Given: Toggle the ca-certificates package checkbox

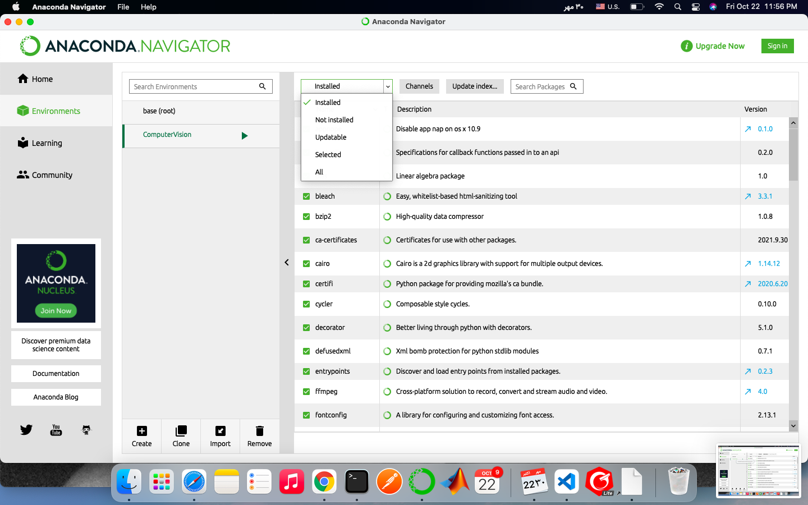Looking at the screenshot, I should (x=306, y=240).
